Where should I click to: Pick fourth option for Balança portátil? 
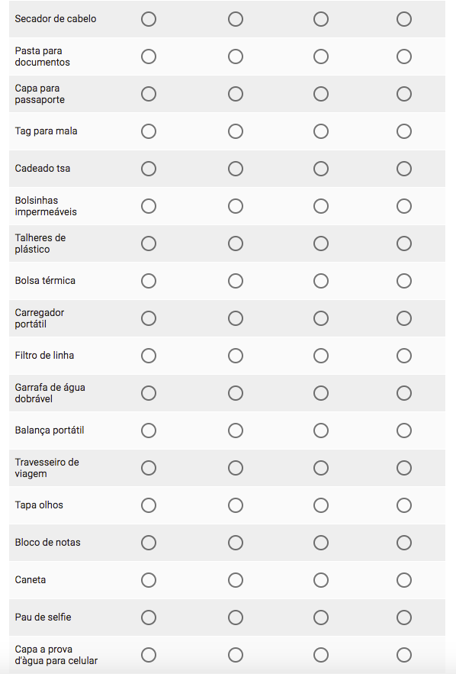point(404,431)
